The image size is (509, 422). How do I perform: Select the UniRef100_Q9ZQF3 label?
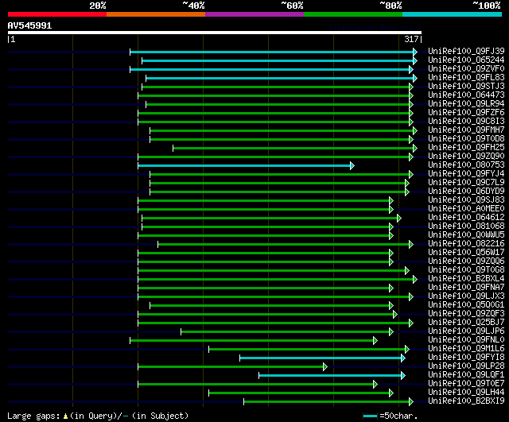click(466, 314)
